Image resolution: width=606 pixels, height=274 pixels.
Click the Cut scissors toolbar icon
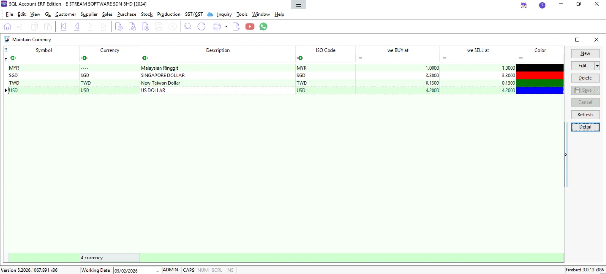[21, 27]
